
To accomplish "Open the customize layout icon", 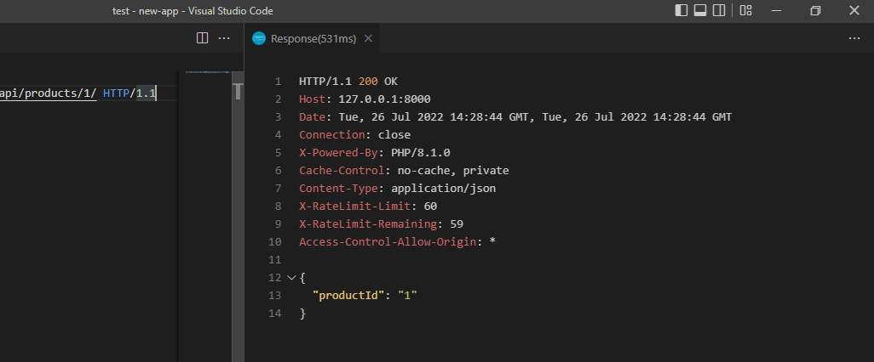I will 746,10.
